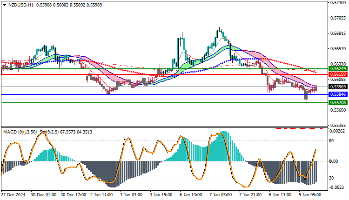This screenshot has height=200, width=349.
Task: Click the indicator level 20 label
Action: (331, 178)
